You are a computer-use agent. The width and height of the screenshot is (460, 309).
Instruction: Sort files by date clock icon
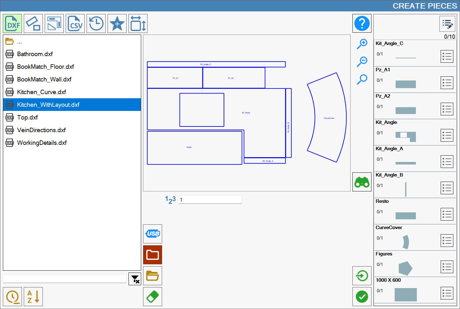click(12, 297)
